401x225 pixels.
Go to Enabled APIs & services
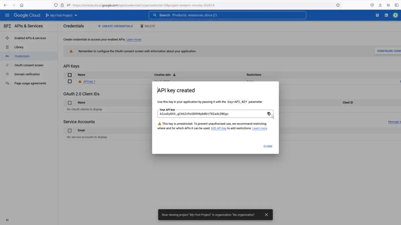(30, 38)
